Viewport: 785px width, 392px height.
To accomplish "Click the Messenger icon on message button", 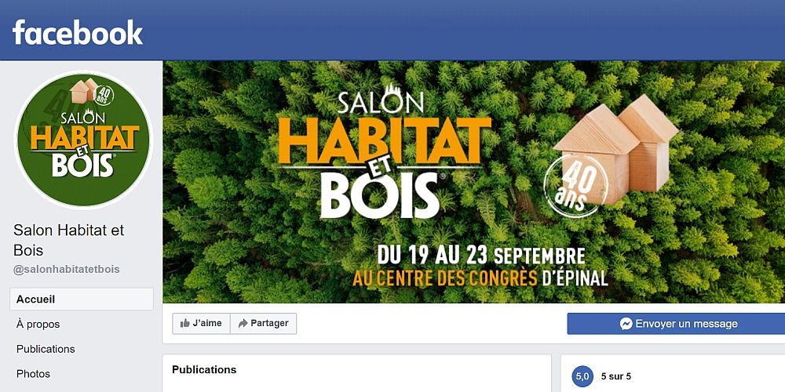I will [626, 324].
